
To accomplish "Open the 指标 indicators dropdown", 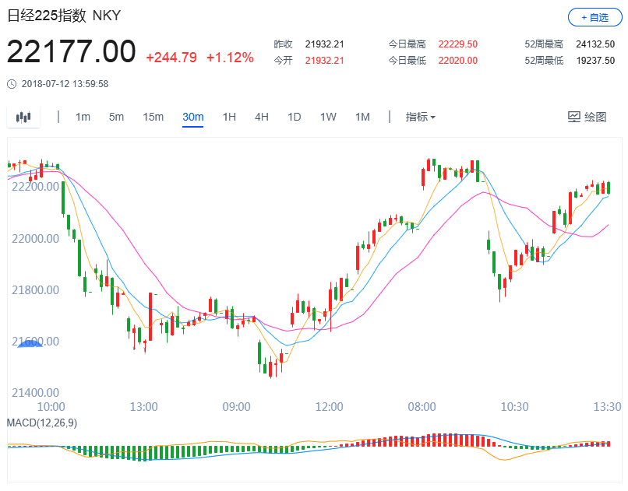I will [420, 117].
